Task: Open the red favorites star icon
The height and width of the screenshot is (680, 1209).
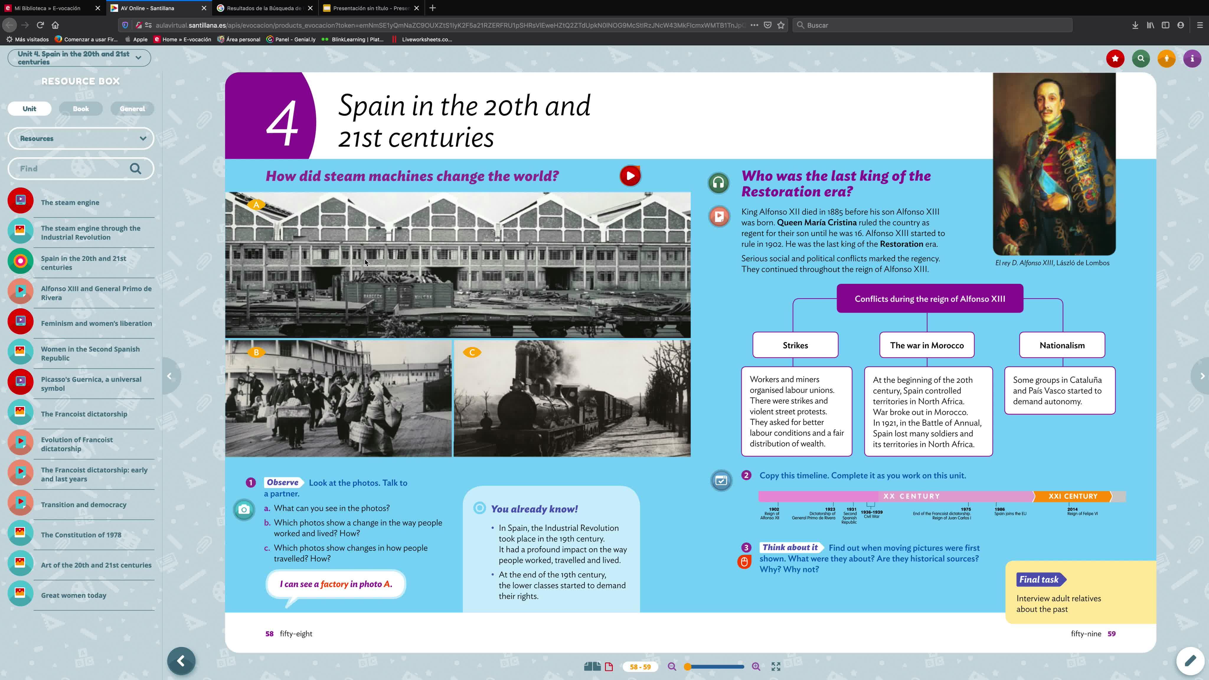Action: 1115,59
